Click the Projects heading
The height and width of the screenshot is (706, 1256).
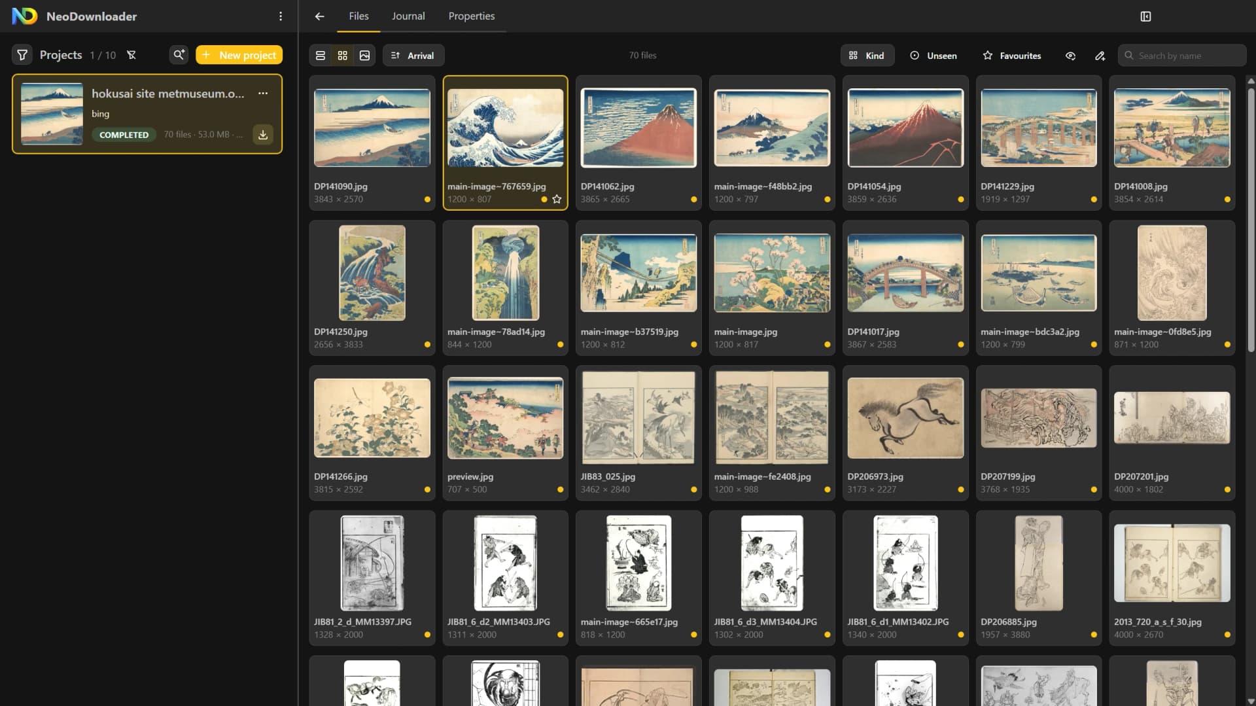pyautogui.click(x=61, y=55)
